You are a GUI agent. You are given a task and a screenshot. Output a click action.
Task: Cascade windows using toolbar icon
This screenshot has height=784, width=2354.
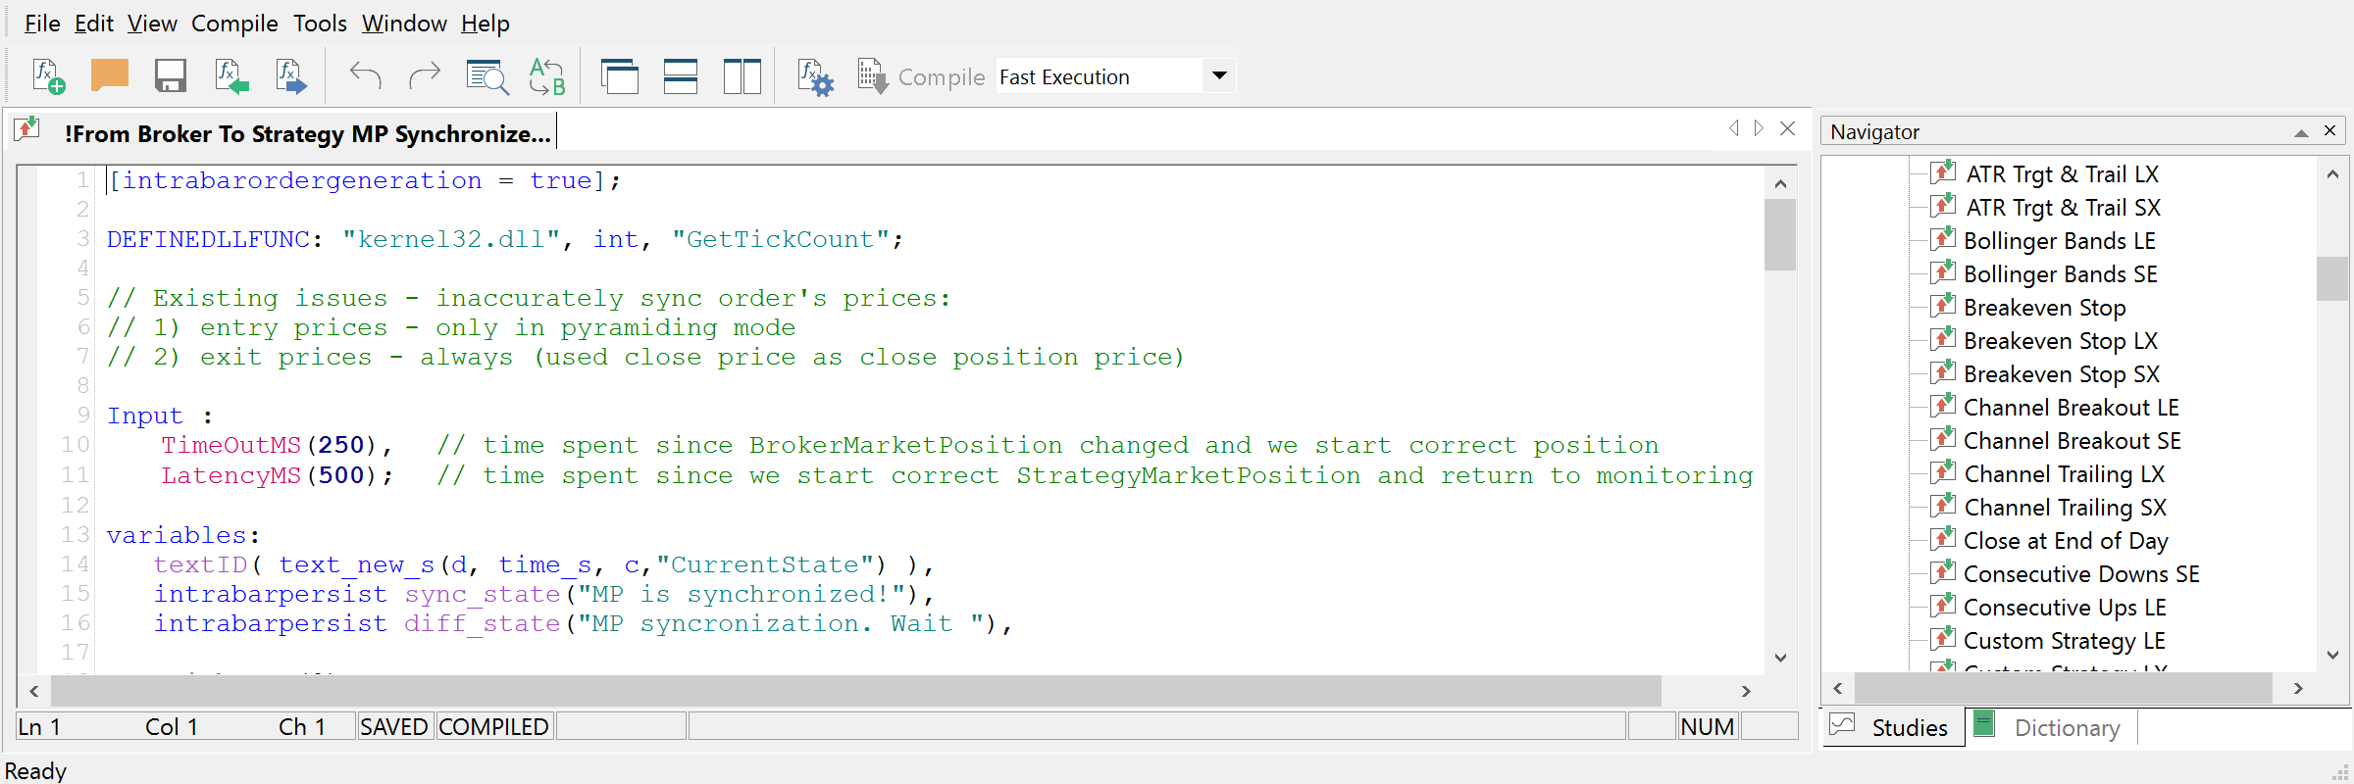tap(620, 76)
